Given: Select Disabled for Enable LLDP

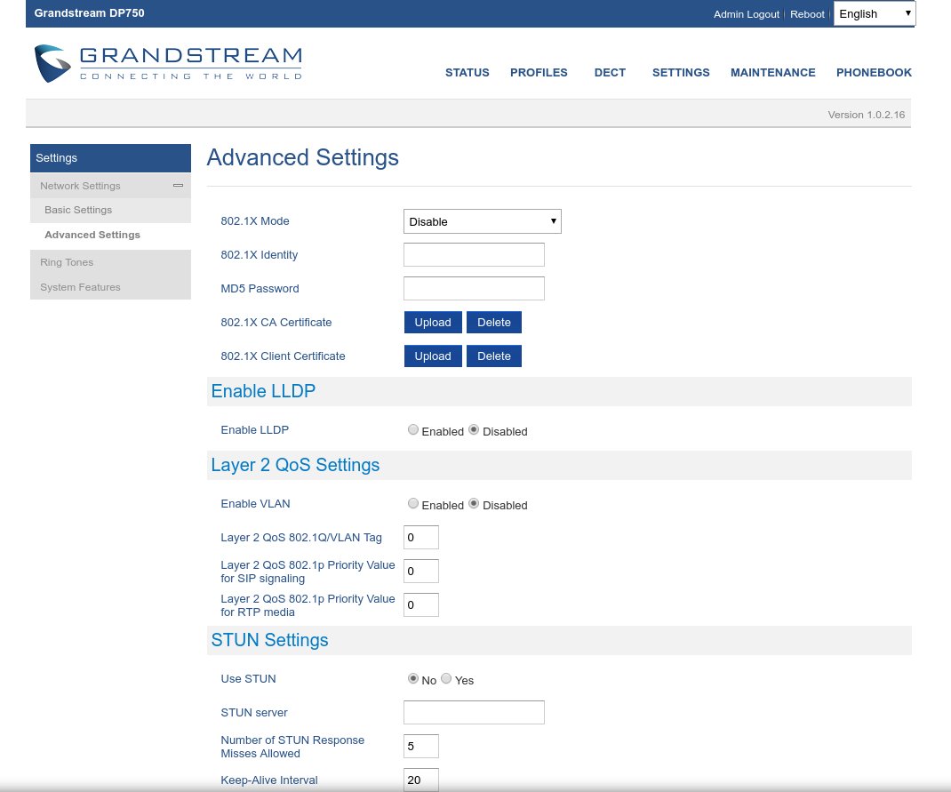Looking at the screenshot, I should coord(474,430).
